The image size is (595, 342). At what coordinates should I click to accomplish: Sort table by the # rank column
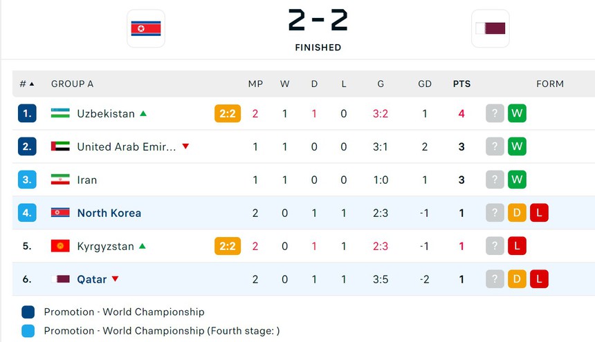26,84
